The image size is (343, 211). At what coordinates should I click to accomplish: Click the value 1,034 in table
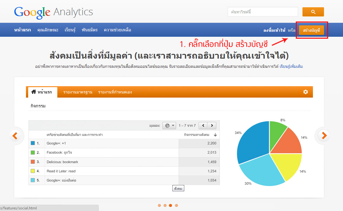(x=212, y=180)
